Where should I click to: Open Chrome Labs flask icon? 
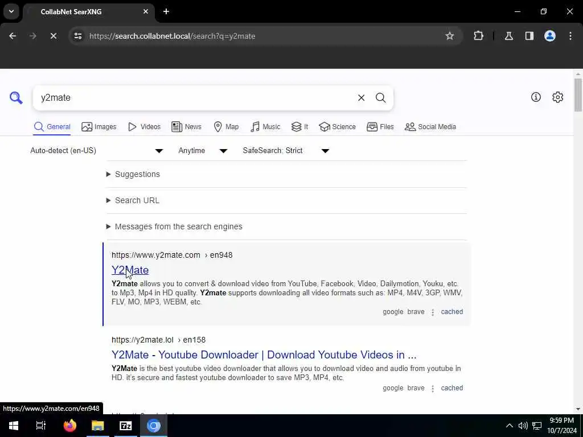[508, 36]
